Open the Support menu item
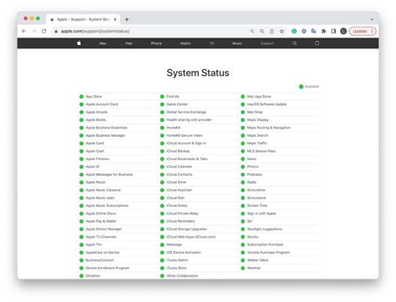 point(267,43)
